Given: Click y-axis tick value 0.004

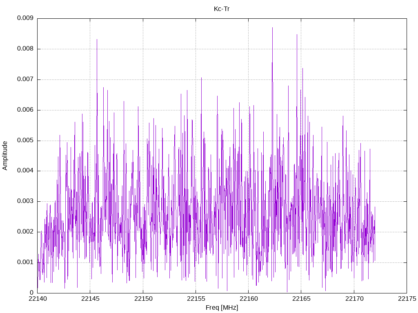Looking at the screenshot, I should point(25,171).
